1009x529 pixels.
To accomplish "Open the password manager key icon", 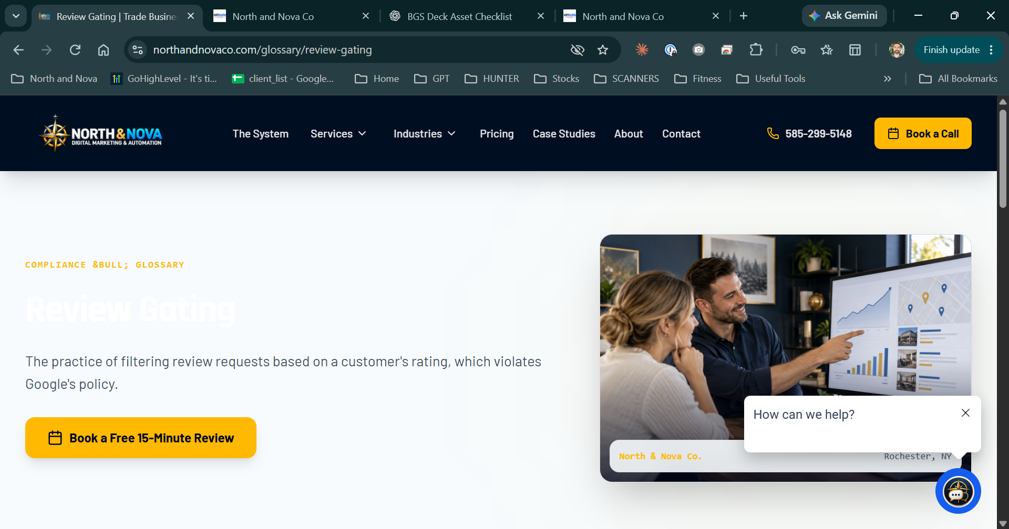I will pyautogui.click(x=798, y=50).
